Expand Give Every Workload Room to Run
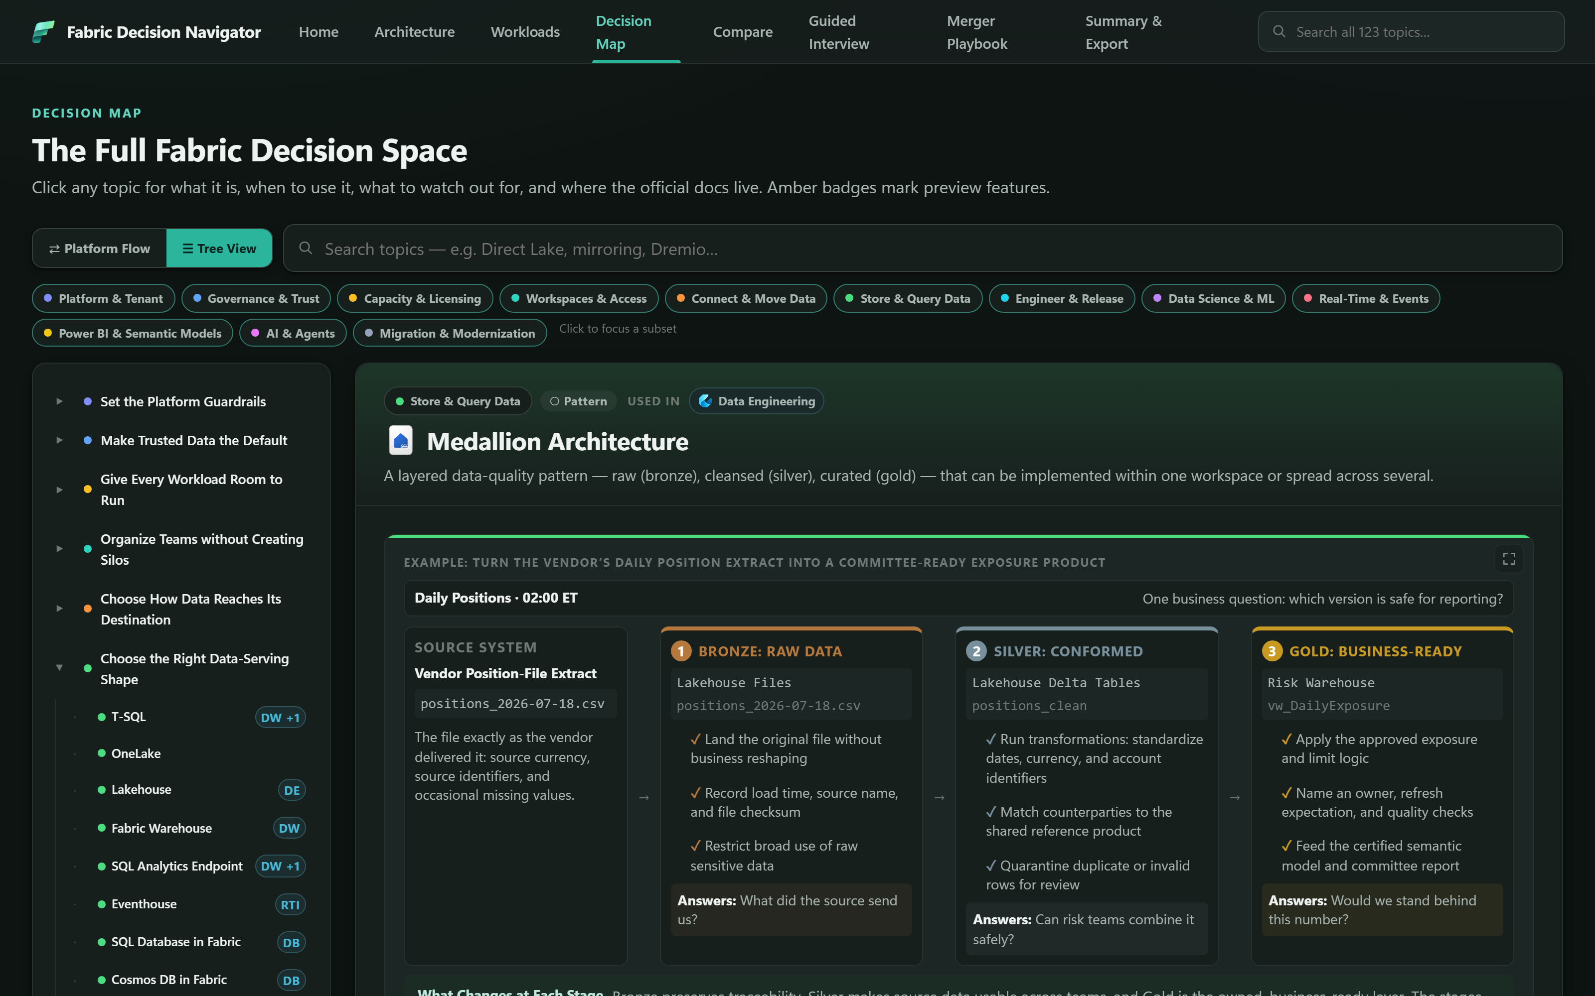Image resolution: width=1595 pixels, height=996 pixels. pos(59,490)
